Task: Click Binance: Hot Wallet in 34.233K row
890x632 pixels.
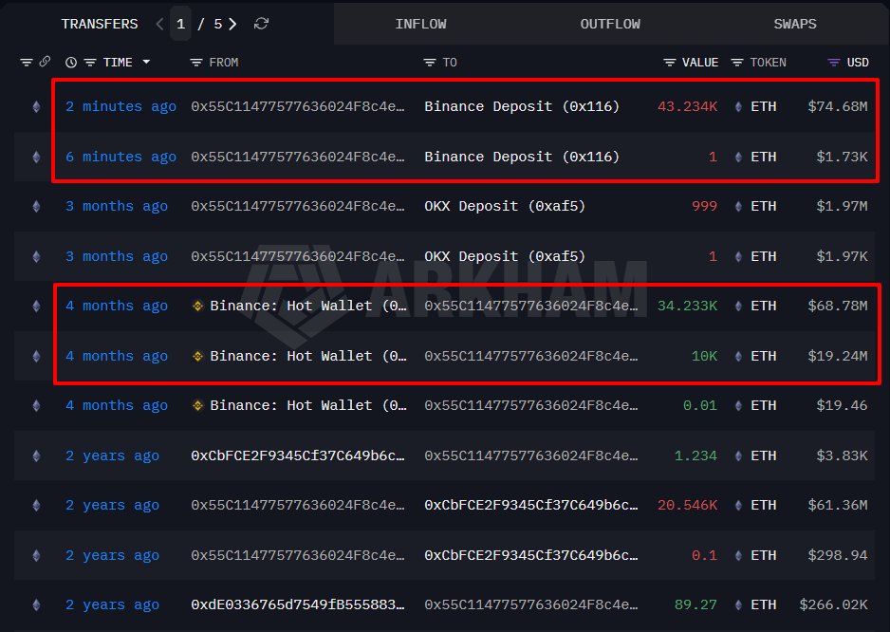Action: pos(308,307)
